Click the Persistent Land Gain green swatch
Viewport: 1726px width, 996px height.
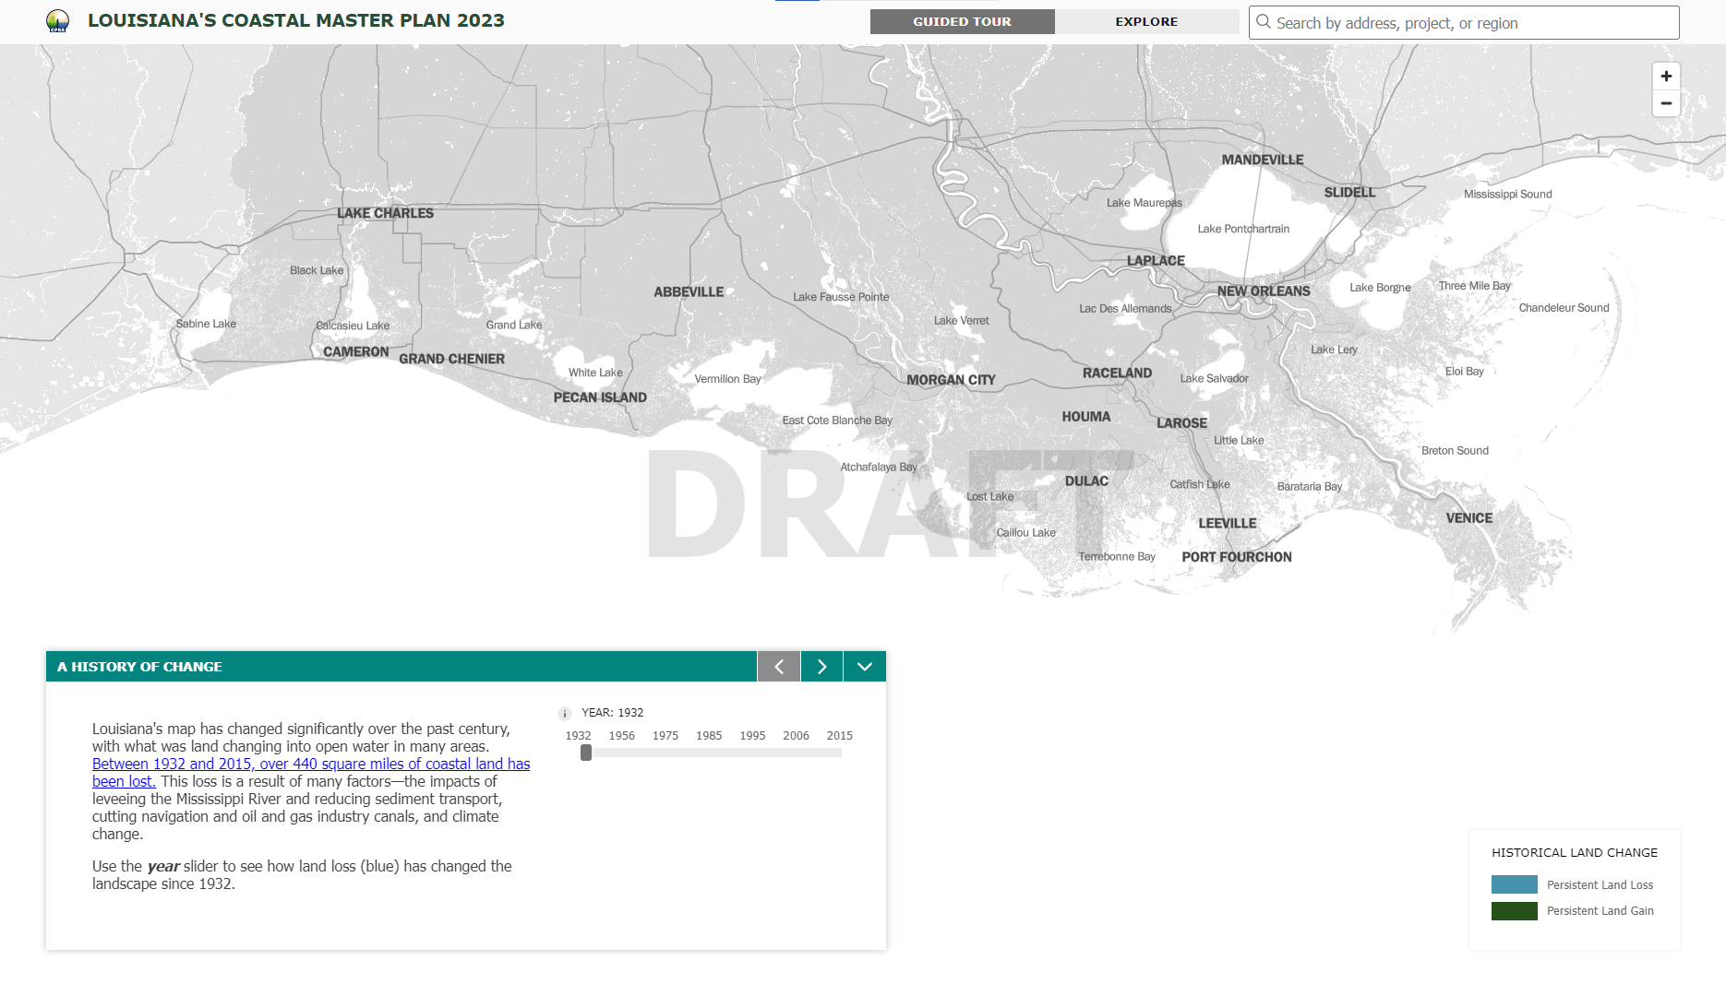click(x=1514, y=910)
